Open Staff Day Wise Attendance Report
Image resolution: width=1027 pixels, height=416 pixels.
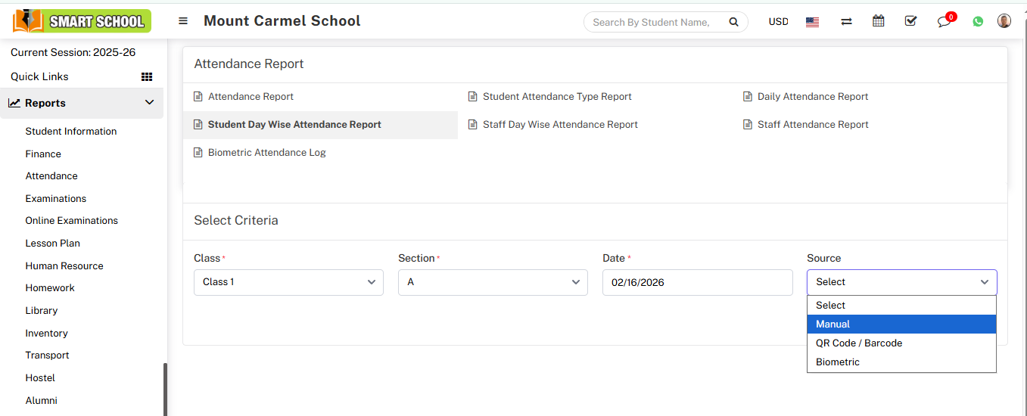[560, 125]
